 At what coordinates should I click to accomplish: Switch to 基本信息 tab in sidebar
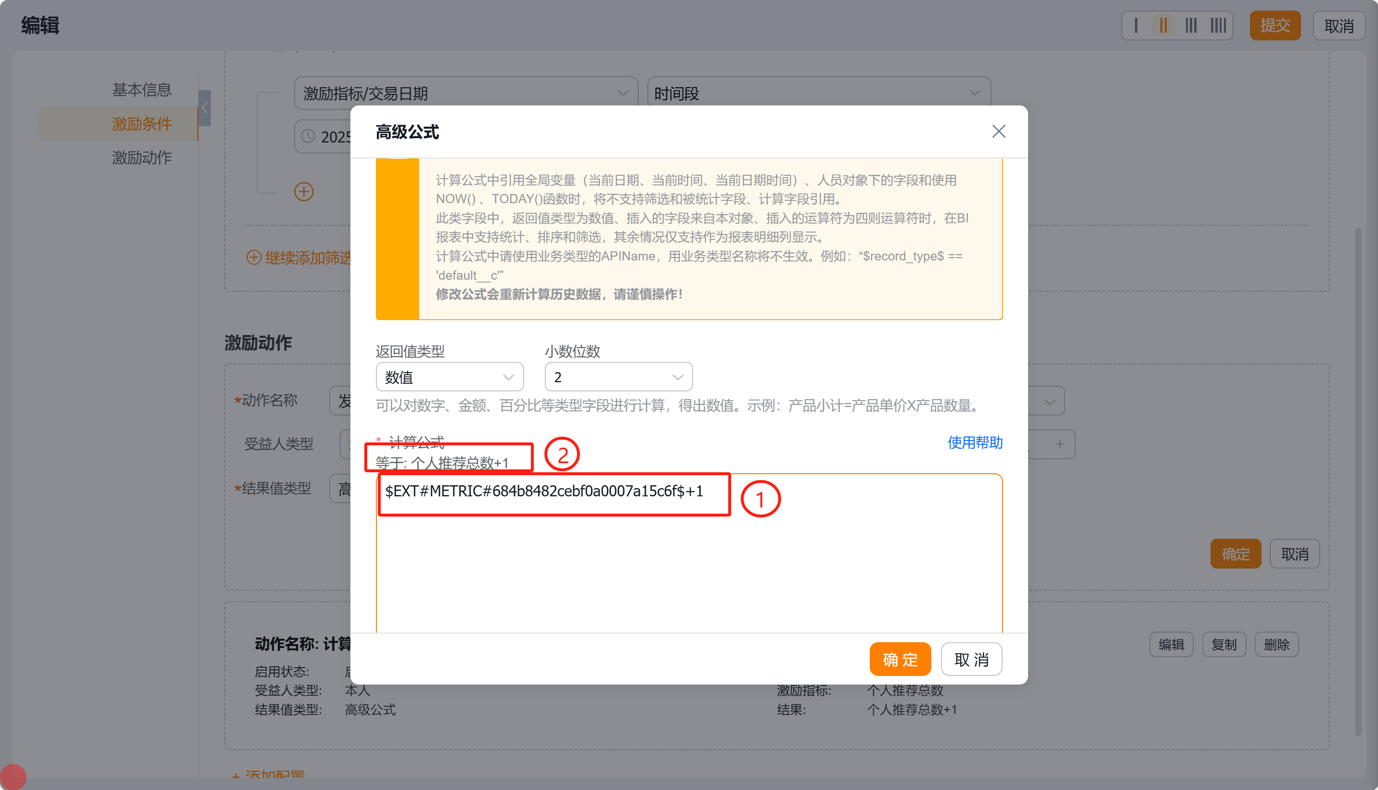tap(142, 90)
